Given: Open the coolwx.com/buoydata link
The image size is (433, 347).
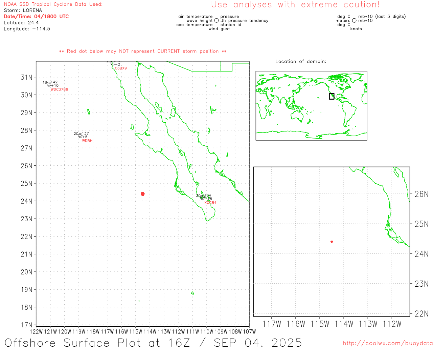Looking at the screenshot, I should tap(388, 343).
